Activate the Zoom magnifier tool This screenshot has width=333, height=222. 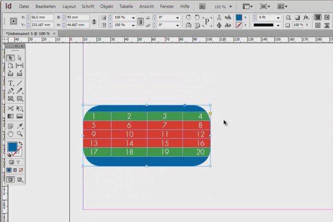19,134
